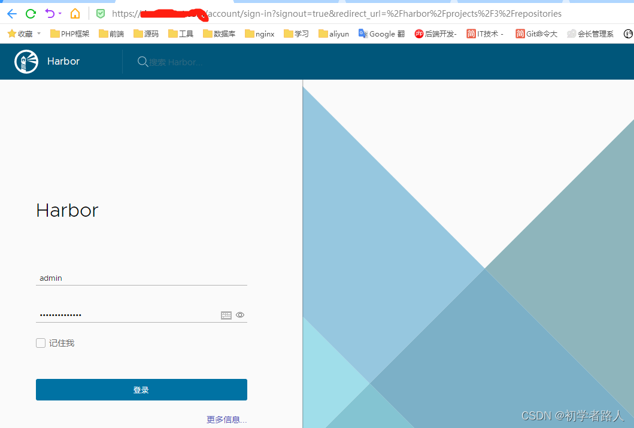Show password with the eye icon
This screenshot has width=634, height=428.
[240, 315]
